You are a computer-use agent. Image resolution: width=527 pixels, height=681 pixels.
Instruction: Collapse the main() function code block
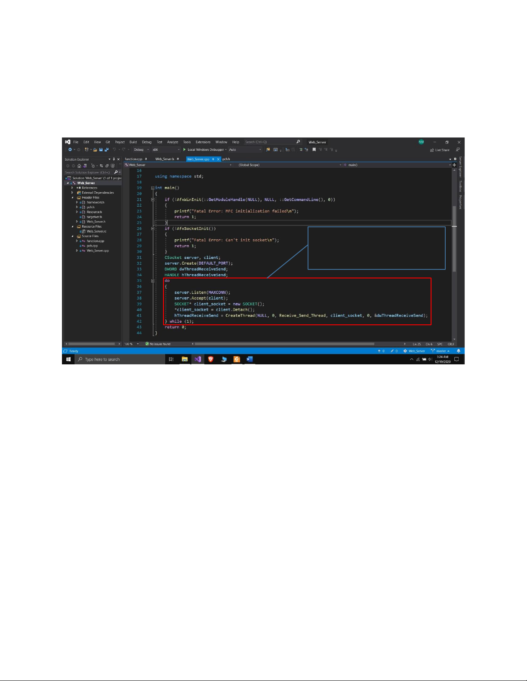153,188
